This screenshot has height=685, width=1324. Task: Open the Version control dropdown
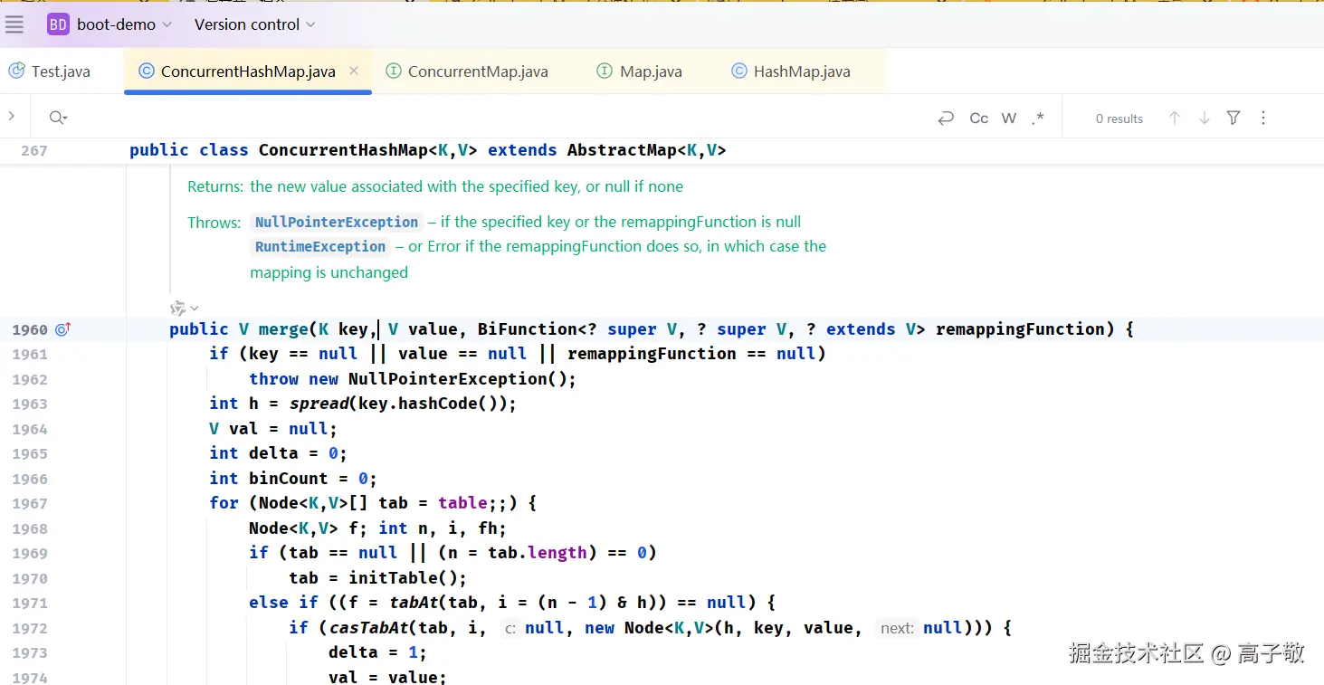(255, 24)
